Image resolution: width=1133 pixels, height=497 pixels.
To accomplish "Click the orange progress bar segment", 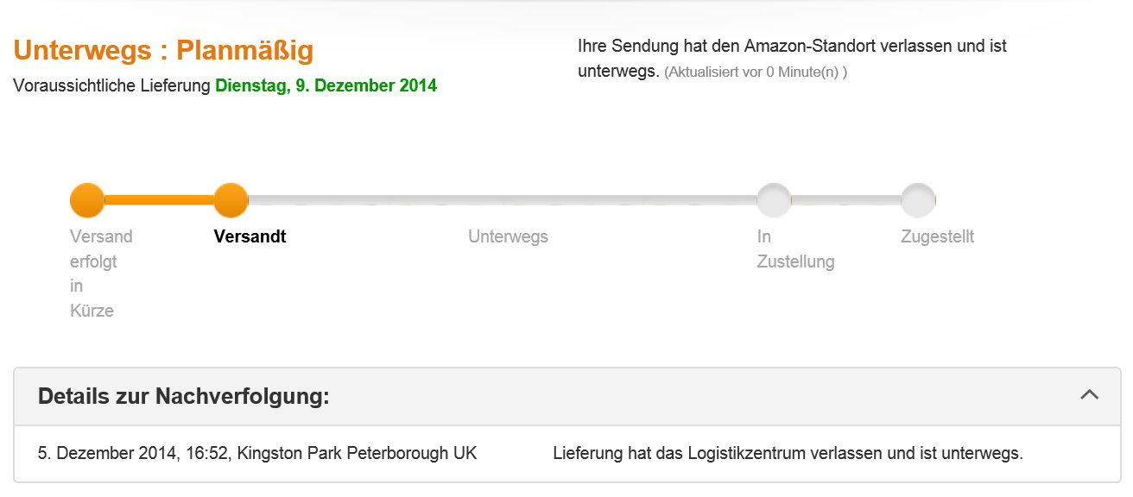I will point(159,200).
